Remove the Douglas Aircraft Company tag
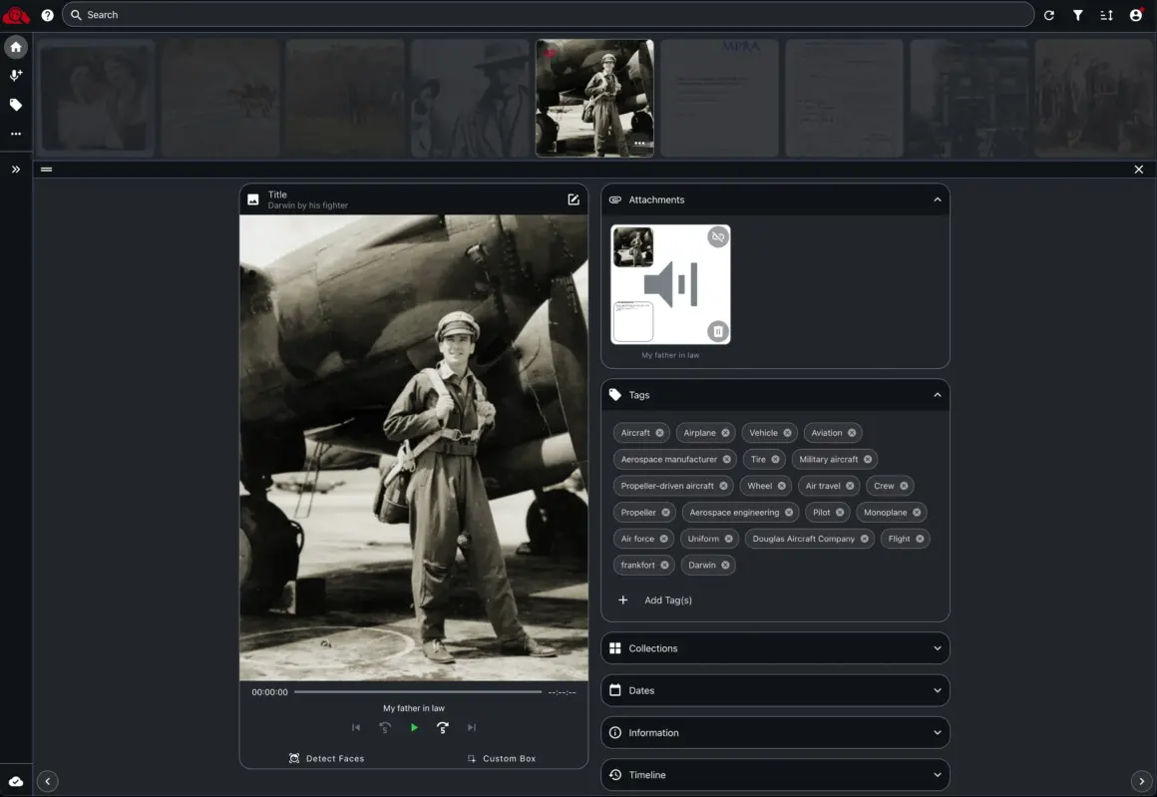Screen dimensions: 1157x797 point(864,539)
